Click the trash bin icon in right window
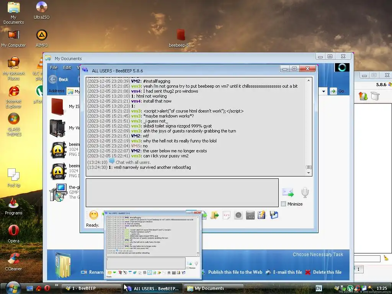 point(375,96)
